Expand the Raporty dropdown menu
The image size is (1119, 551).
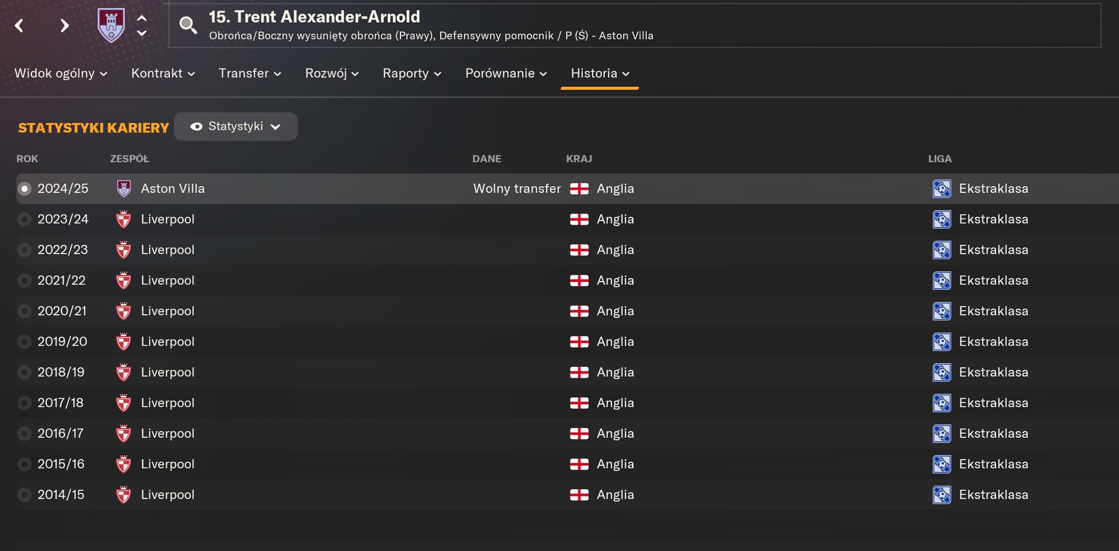coord(411,73)
